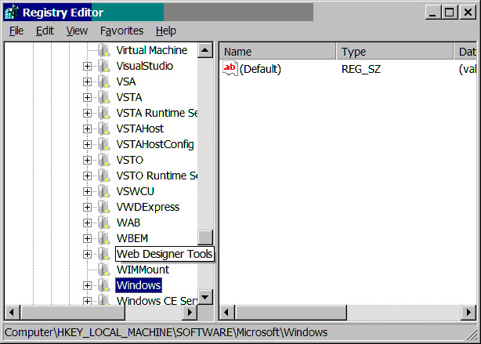Click the folder icon beside VSTO Runtime S

pos(105,176)
